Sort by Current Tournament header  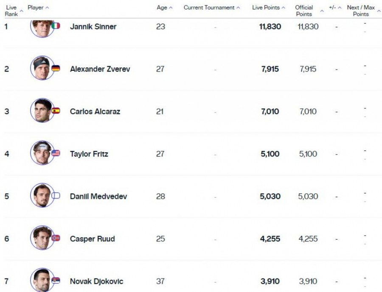pyautogui.click(x=211, y=8)
